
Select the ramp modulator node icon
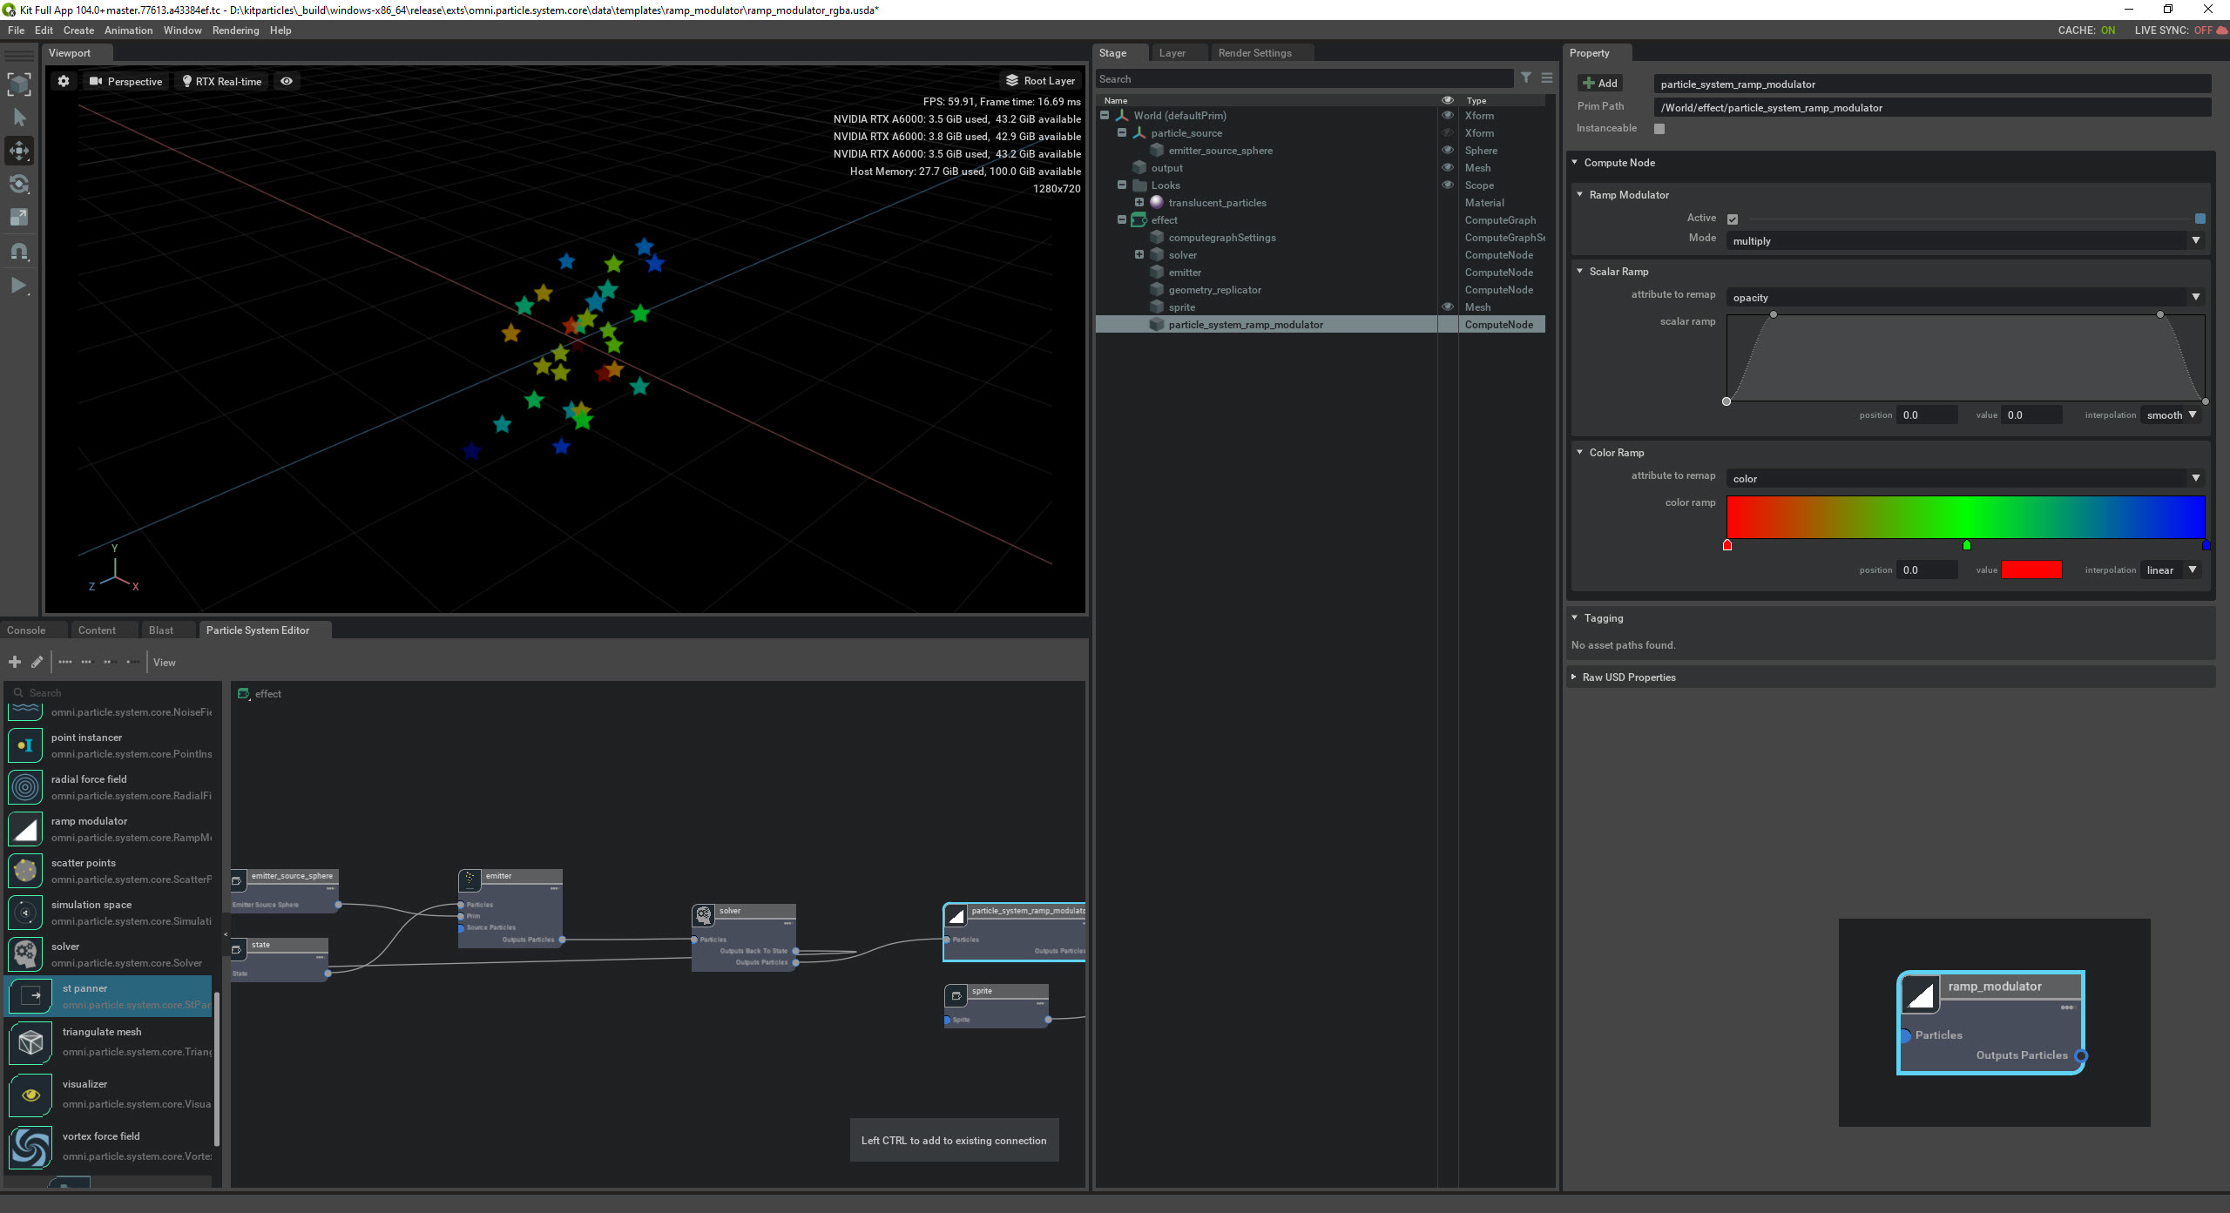click(25, 829)
